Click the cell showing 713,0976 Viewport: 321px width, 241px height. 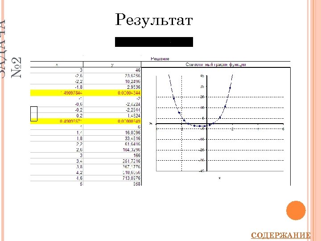click(x=112, y=178)
